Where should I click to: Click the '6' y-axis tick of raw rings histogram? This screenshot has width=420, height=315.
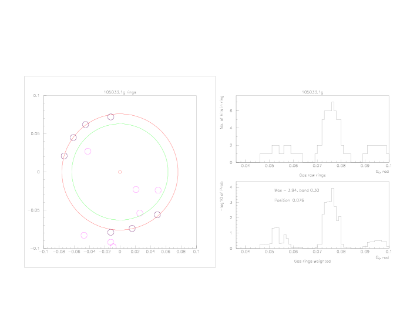coord(231,110)
